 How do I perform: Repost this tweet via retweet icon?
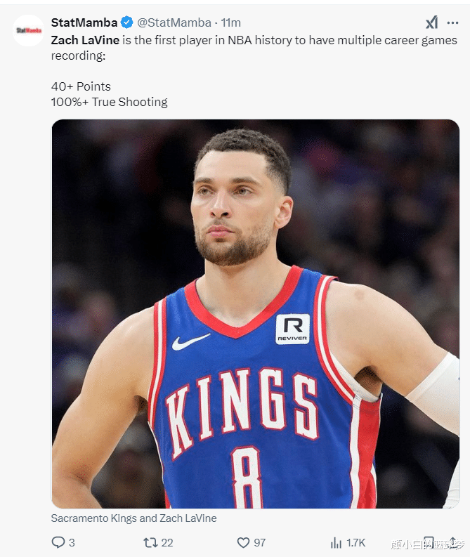pyautogui.click(x=150, y=542)
